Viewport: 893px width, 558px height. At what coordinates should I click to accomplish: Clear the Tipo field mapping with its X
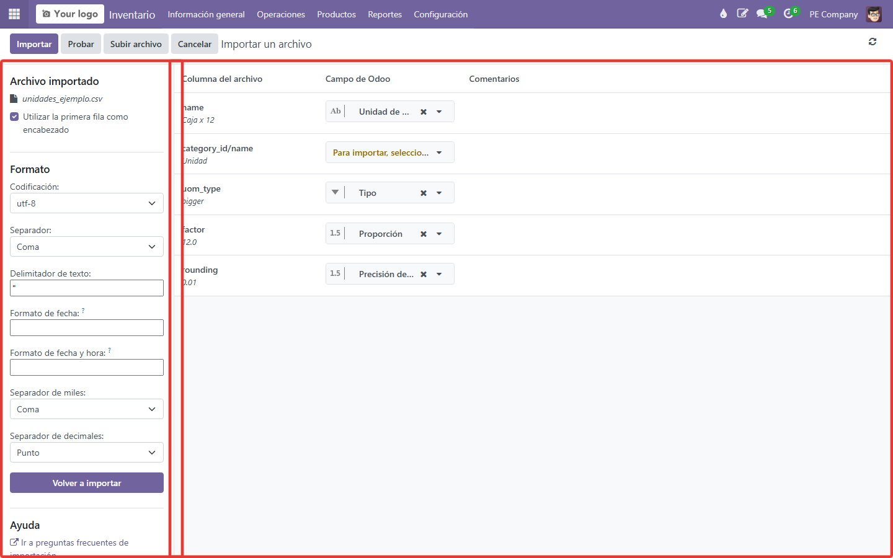click(x=424, y=193)
